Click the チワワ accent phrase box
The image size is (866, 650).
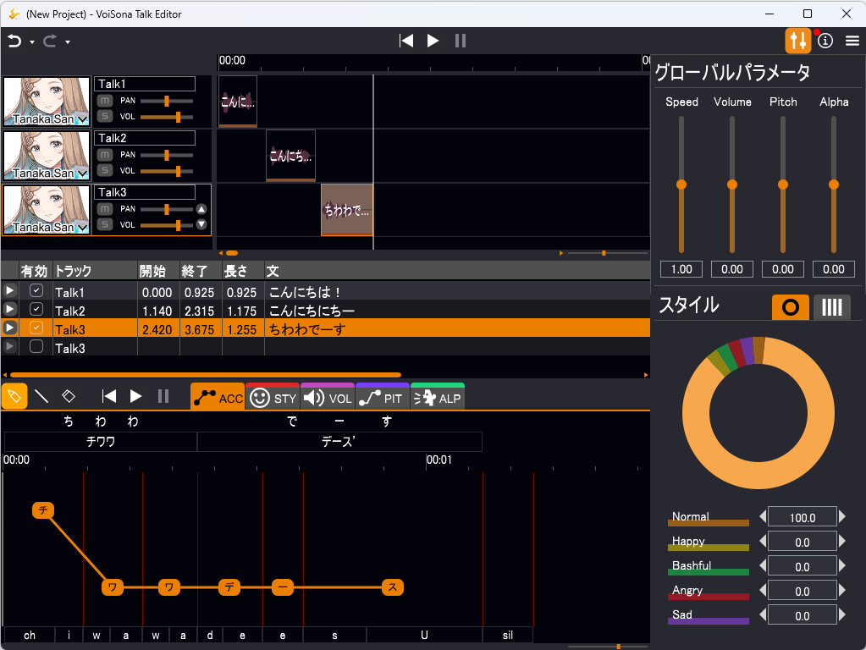[x=101, y=442]
